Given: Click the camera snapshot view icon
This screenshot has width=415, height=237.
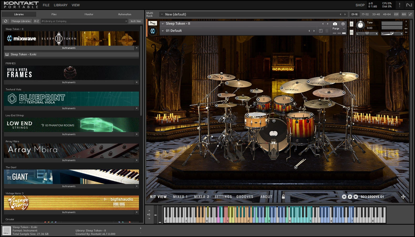Looking at the screenshot, I should point(335,24).
